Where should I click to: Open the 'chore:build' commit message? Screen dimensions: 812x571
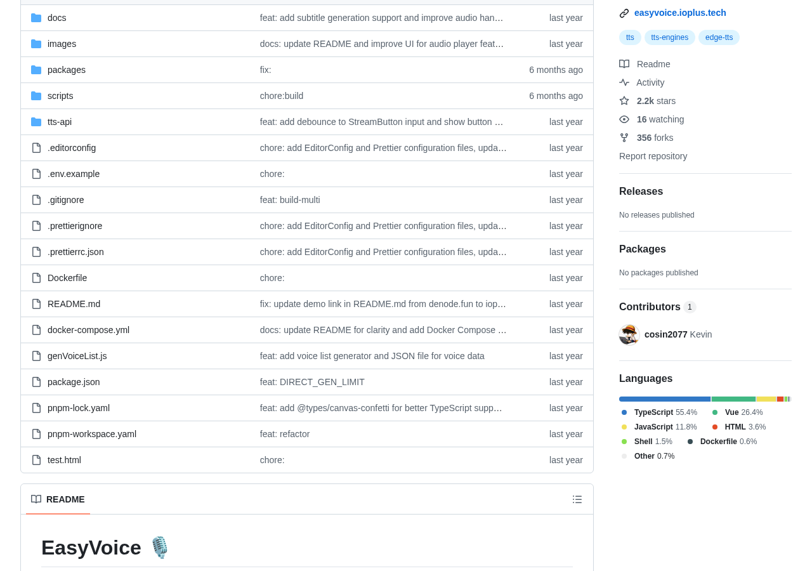[x=282, y=96]
